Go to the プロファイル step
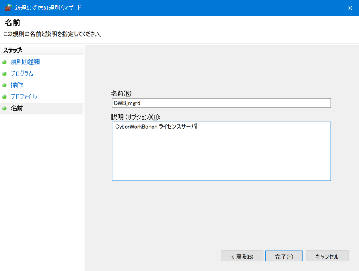The image size is (359, 271). (24, 96)
